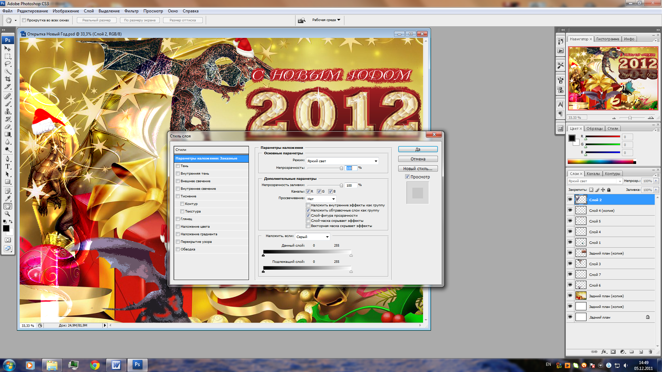Screen dimensions: 662x372
Task: Create new adjustment layer icon
Action: (622, 352)
